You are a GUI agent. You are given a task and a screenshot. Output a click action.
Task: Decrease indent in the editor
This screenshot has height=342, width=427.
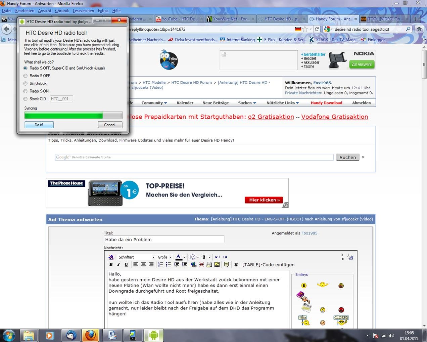tap(177, 265)
